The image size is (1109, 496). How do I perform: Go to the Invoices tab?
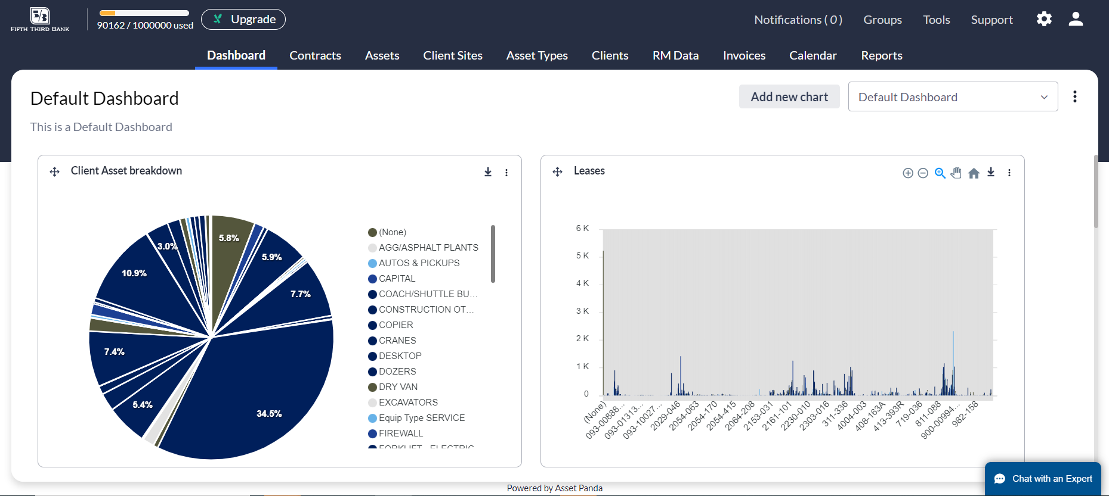[744, 55]
